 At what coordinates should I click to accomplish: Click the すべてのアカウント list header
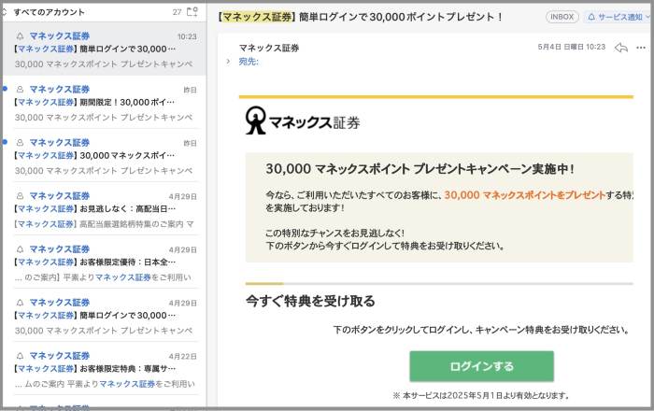[49, 12]
